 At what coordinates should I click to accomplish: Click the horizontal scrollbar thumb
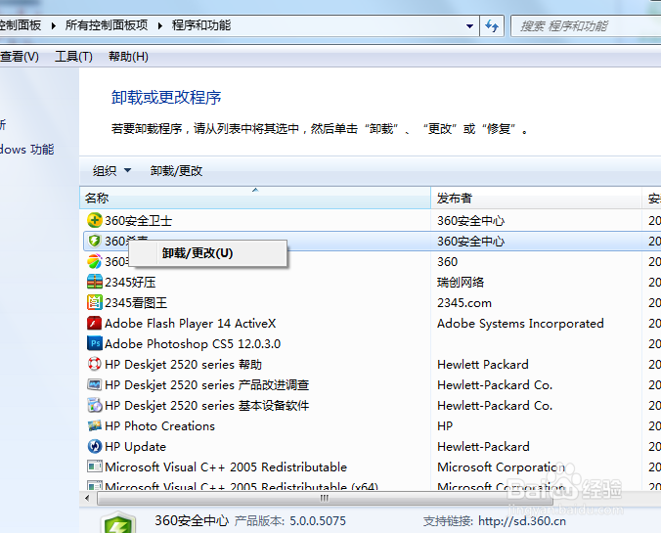click(325, 499)
